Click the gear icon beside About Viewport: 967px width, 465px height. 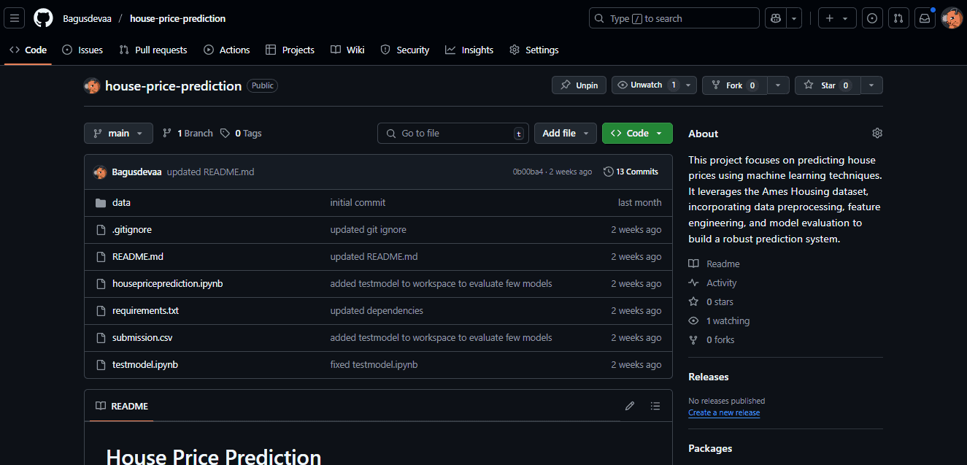pyautogui.click(x=877, y=133)
